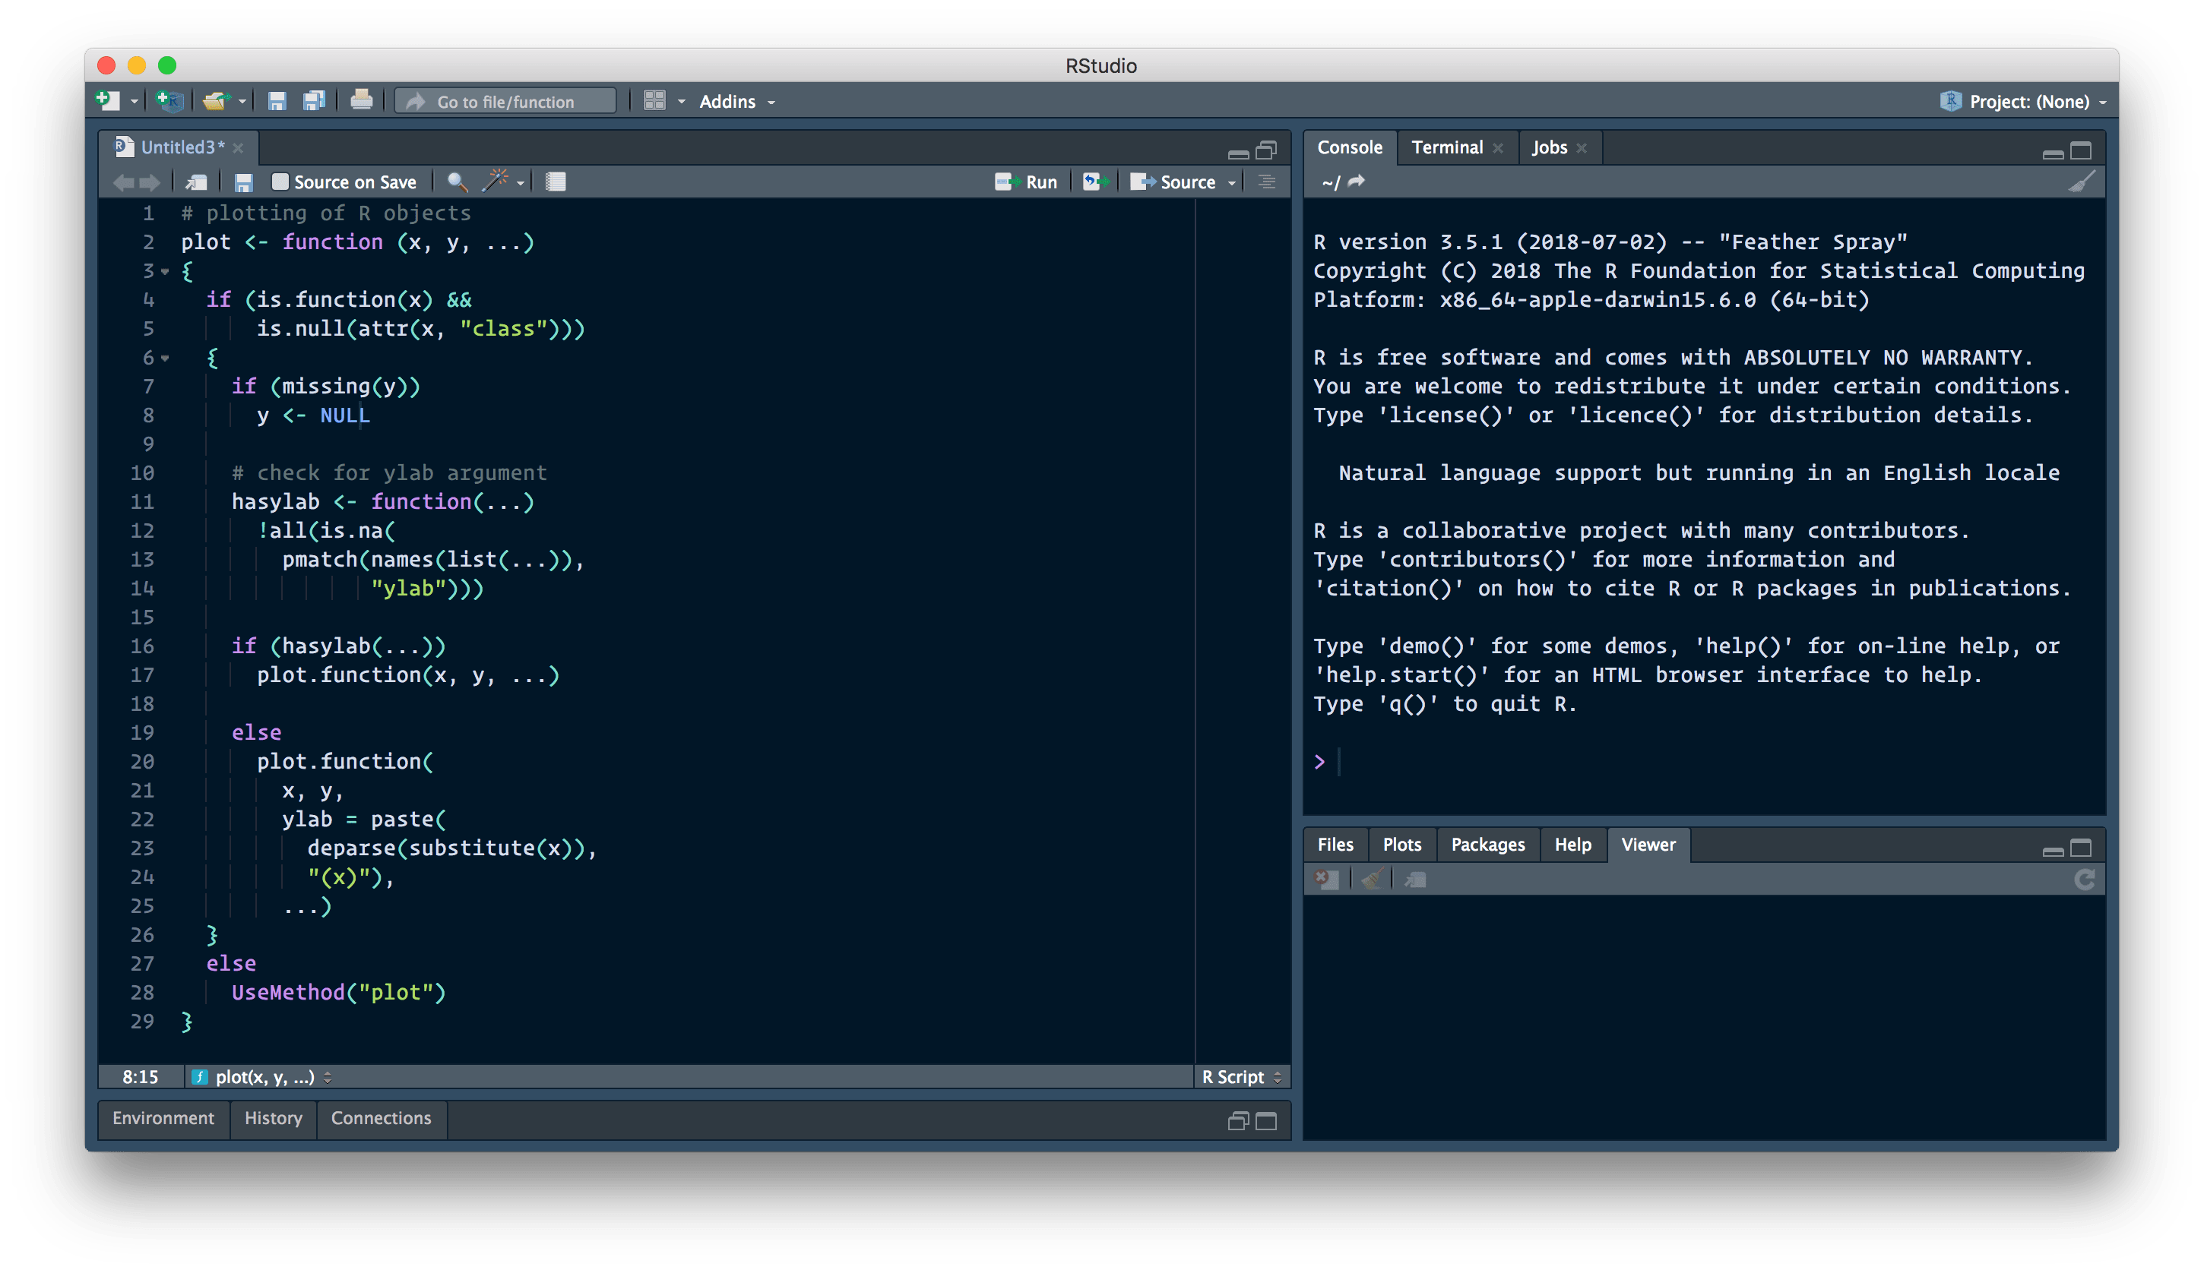Click the Run button
Viewport: 2204px width, 1273px height.
point(1028,182)
